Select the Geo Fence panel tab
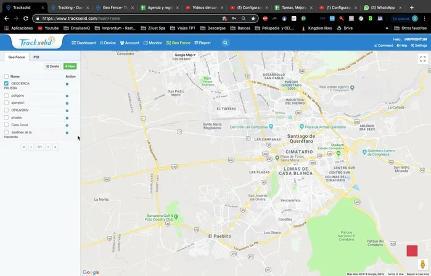Image resolution: width=431 pixels, height=276 pixels. (17, 57)
